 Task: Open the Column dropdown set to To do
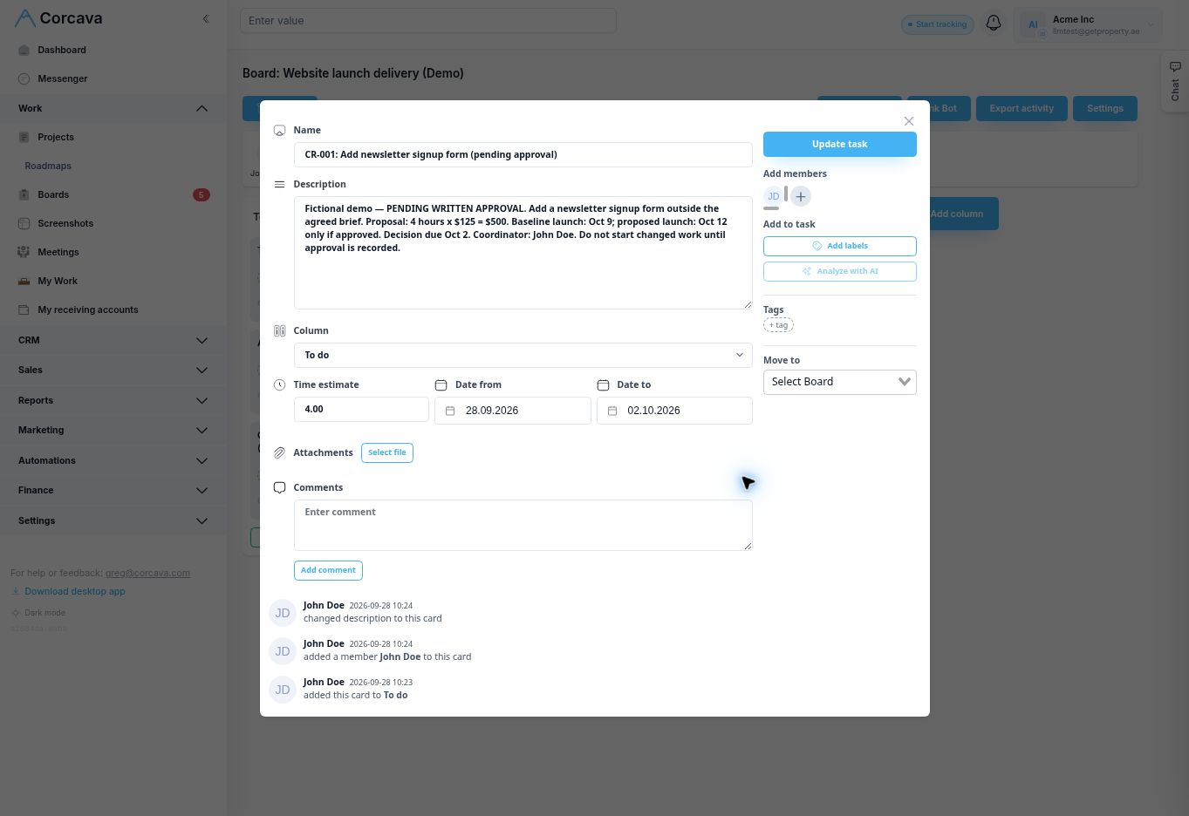coord(523,355)
